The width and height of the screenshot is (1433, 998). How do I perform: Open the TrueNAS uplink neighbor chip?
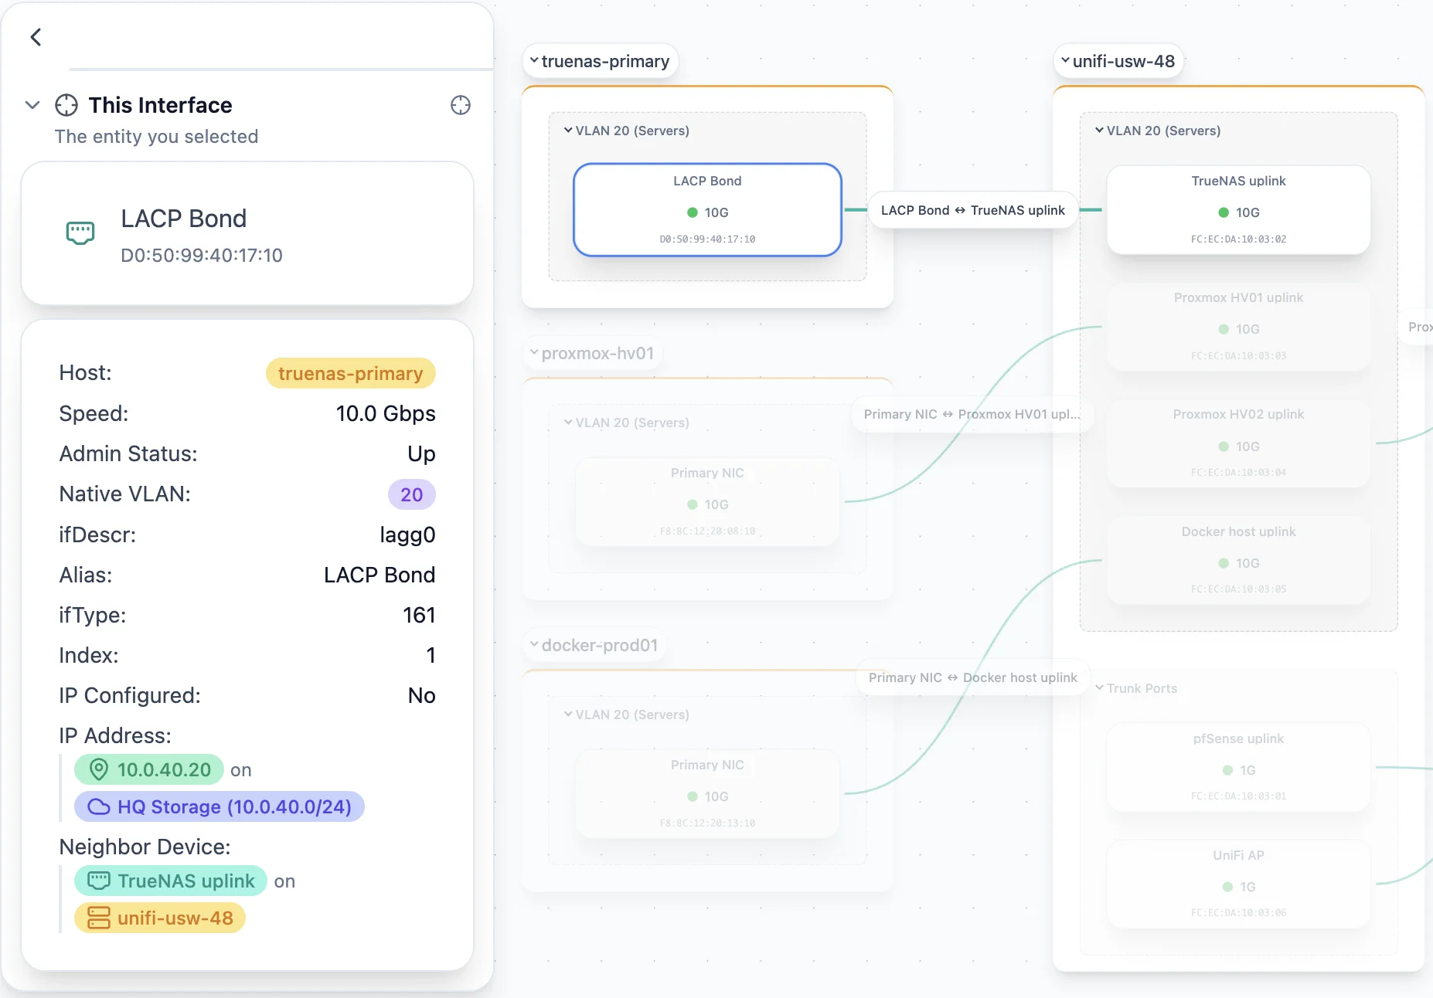tap(171, 881)
